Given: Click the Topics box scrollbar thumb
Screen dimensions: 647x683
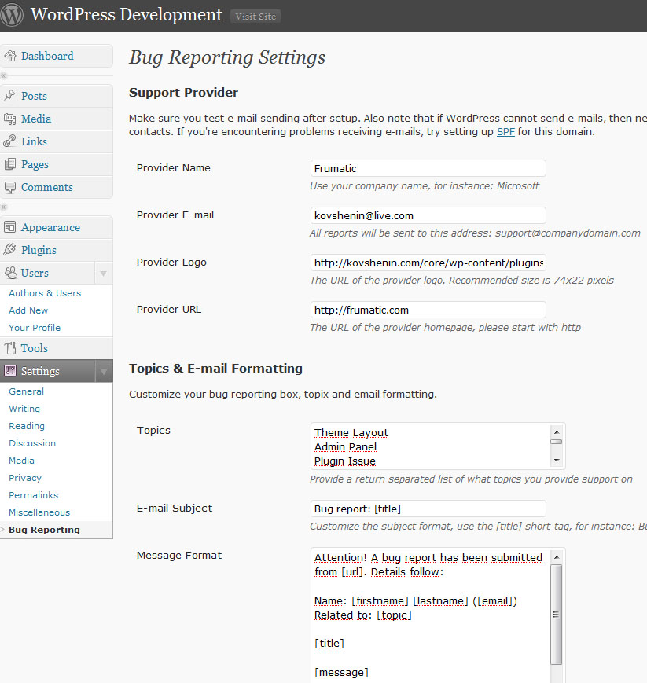Looking at the screenshot, I should coord(556,442).
